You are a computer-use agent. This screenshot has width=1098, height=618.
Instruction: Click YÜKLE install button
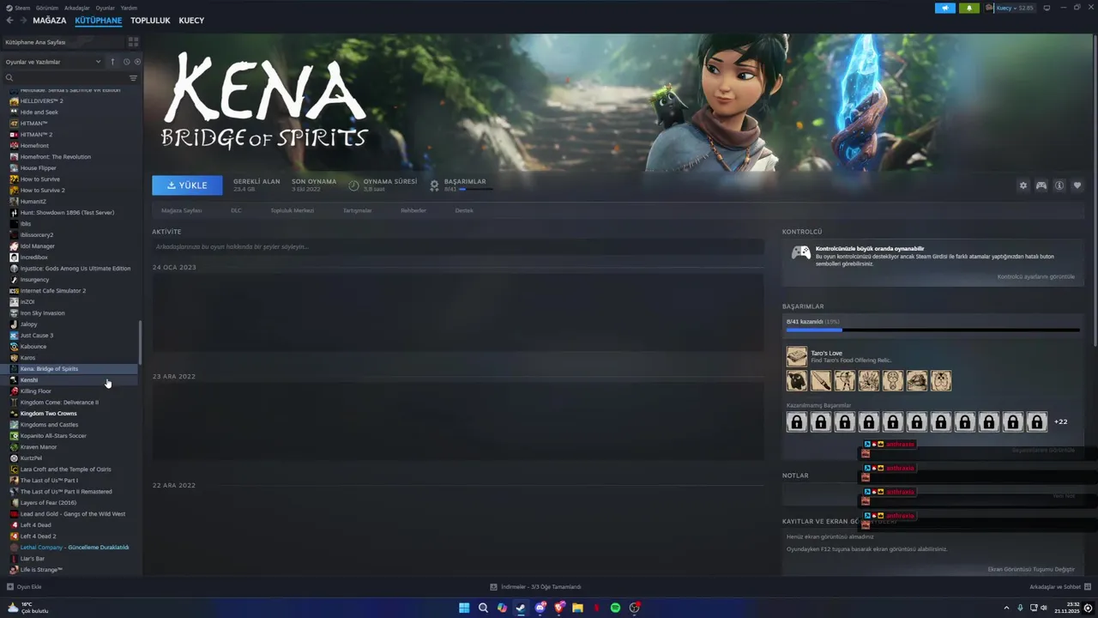(187, 185)
